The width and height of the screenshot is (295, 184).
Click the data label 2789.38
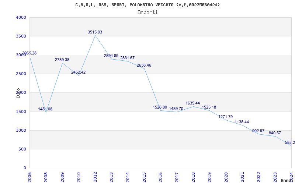tap(62, 60)
